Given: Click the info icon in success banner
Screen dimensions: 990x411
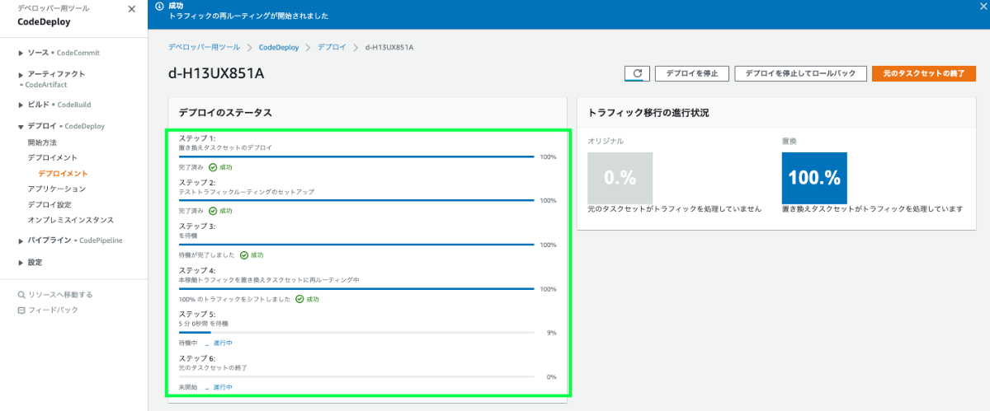Looking at the screenshot, I should pos(159,6).
